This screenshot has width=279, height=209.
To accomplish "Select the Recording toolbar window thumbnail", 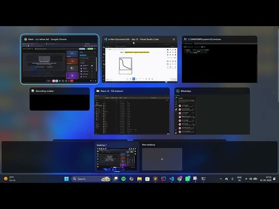I will tap(60, 99).
